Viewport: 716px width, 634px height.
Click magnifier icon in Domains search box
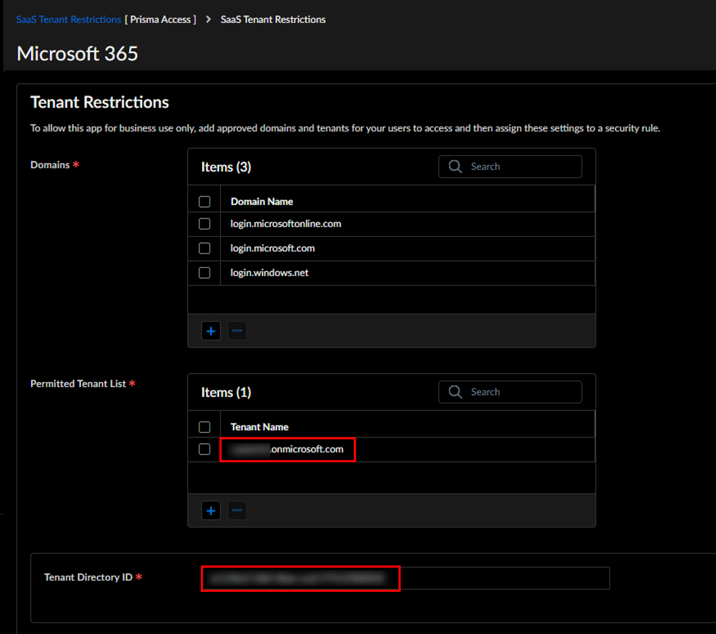(455, 166)
